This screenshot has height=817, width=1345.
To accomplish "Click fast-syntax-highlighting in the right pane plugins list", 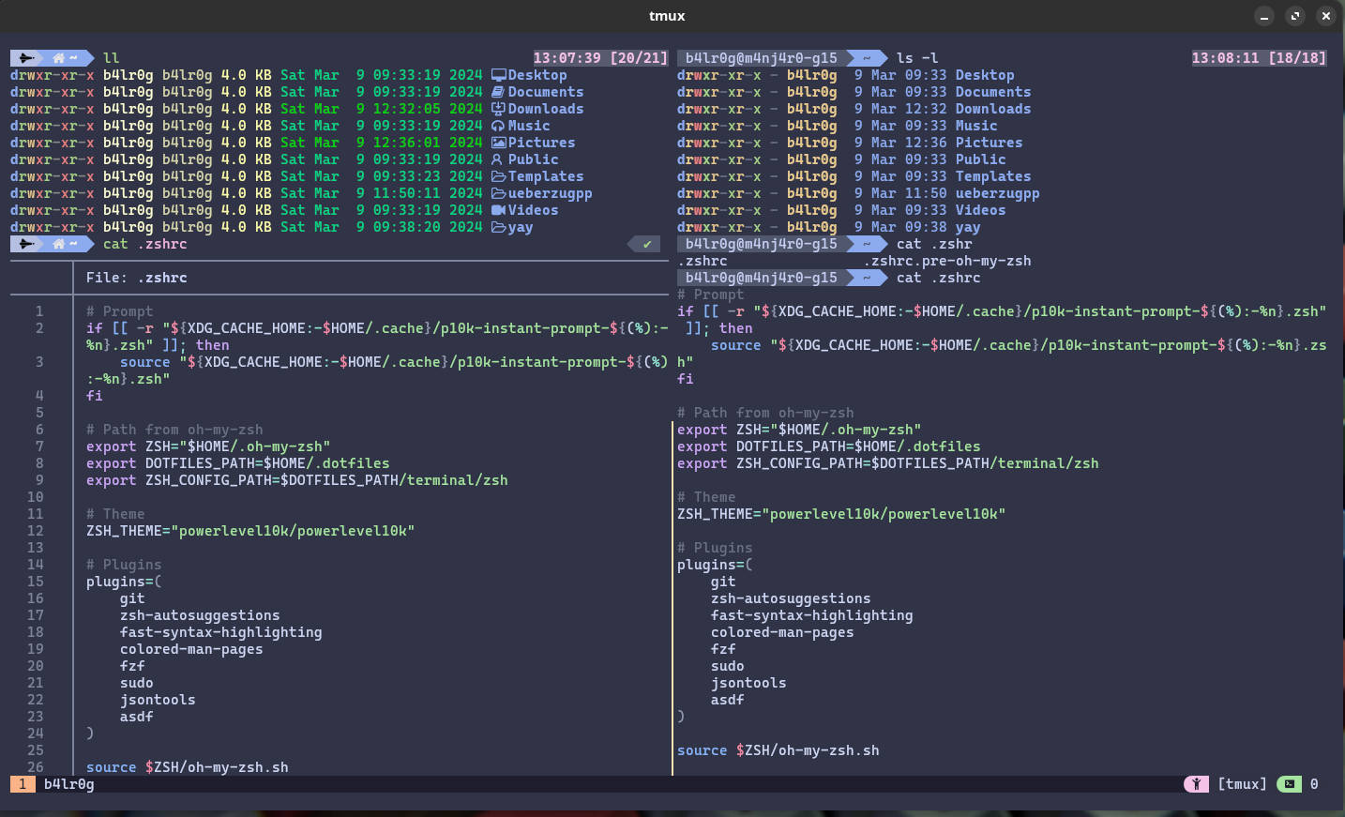I will coord(812,615).
